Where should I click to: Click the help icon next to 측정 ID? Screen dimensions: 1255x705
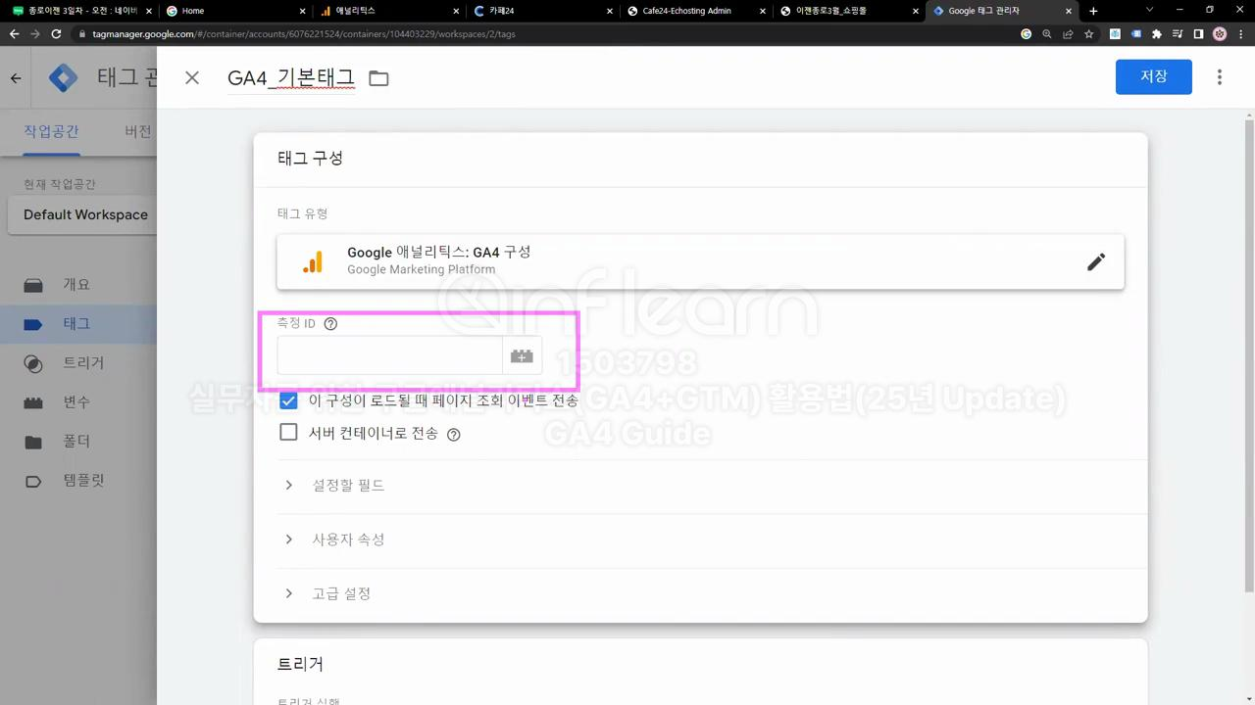click(330, 323)
